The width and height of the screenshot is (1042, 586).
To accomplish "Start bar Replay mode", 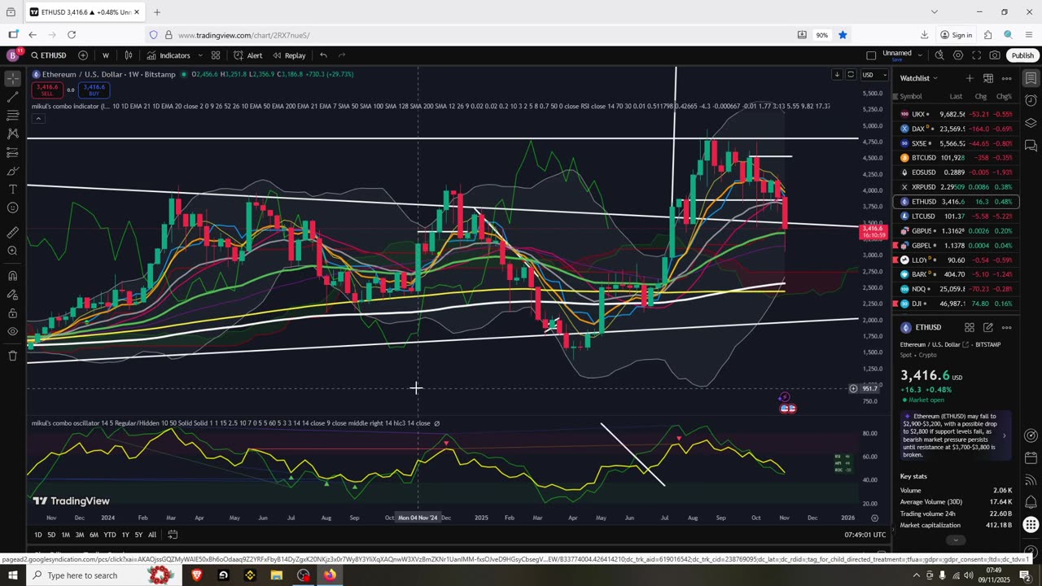I will (289, 55).
